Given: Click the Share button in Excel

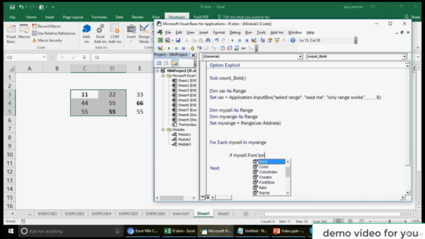Looking at the screenshot, I should click(x=412, y=17).
